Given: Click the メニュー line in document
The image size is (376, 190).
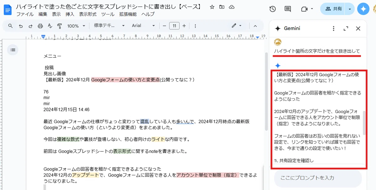Looking at the screenshot, I should coord(52,56).
